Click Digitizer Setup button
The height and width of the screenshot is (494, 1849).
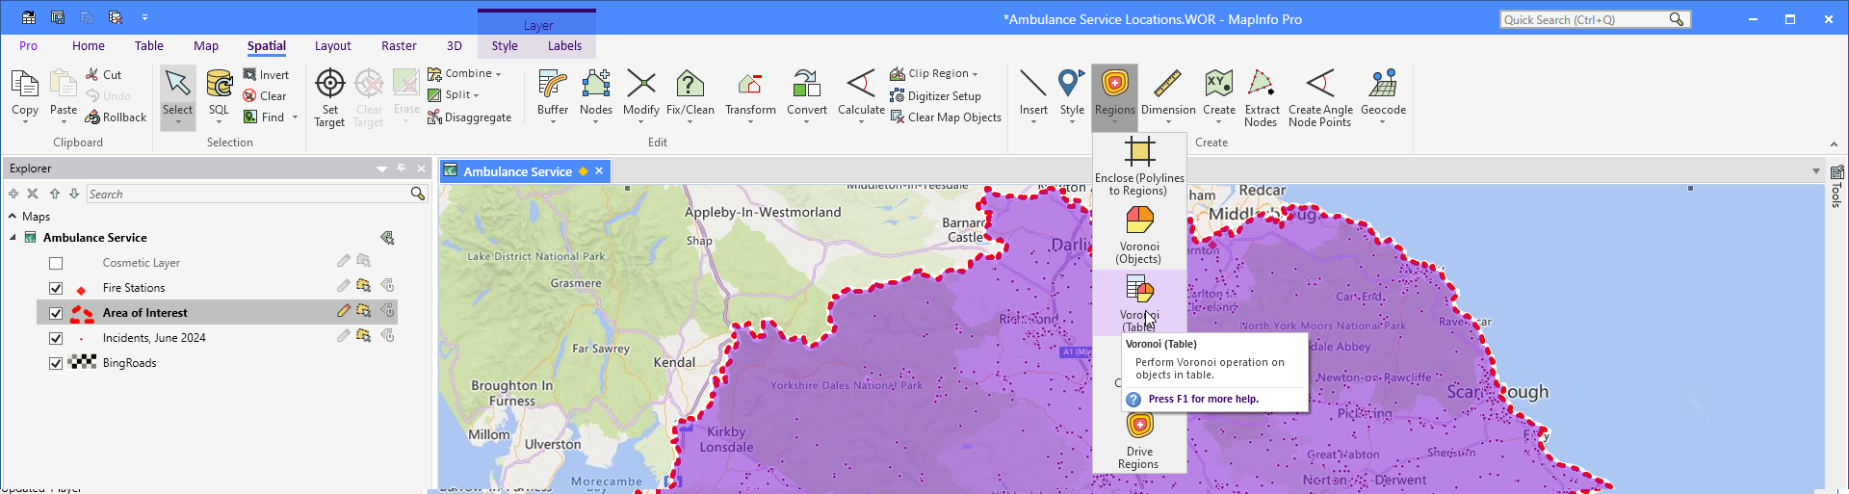pyautogui.click(x=936, y=96)
